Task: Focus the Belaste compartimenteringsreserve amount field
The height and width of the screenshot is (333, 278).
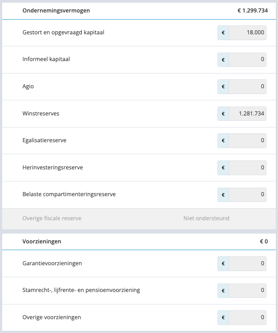Action: click(x=247, y=194)
